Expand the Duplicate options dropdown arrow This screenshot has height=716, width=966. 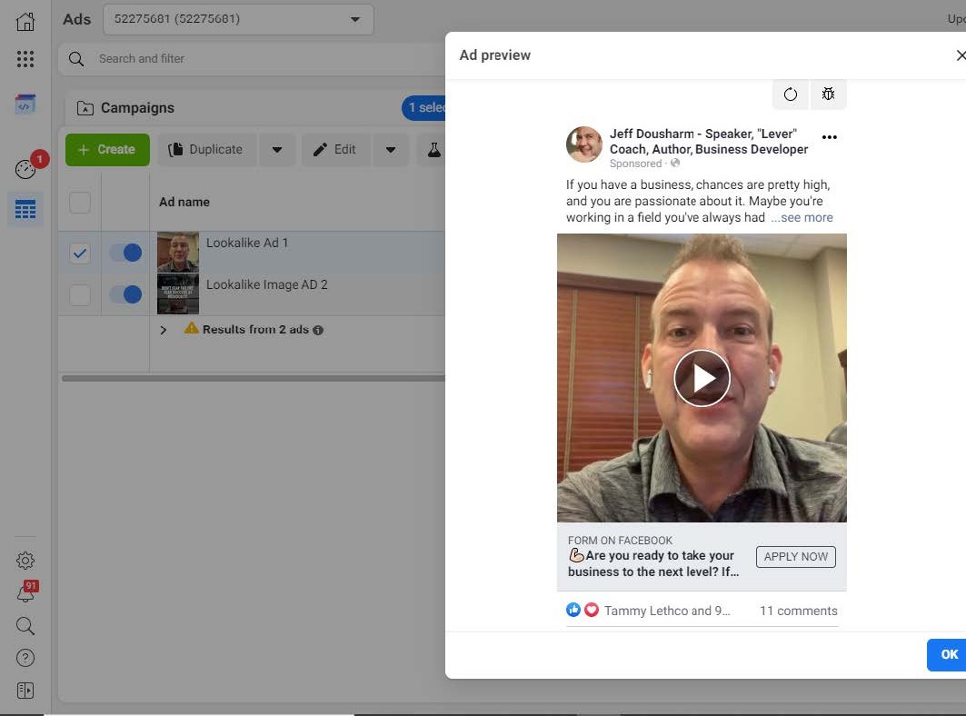tap(277, 150)
